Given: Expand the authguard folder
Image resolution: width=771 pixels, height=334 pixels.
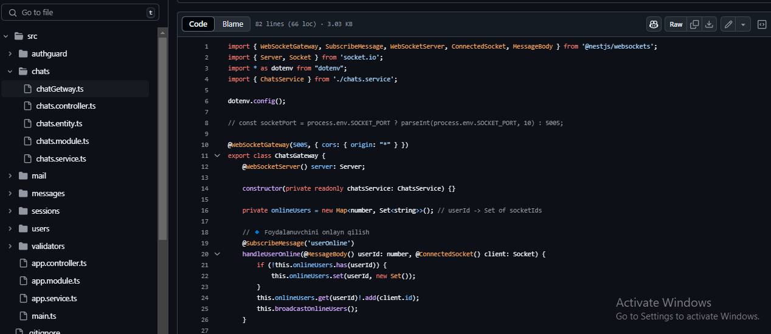Looking at the screenshot, I should coord(10,54).
